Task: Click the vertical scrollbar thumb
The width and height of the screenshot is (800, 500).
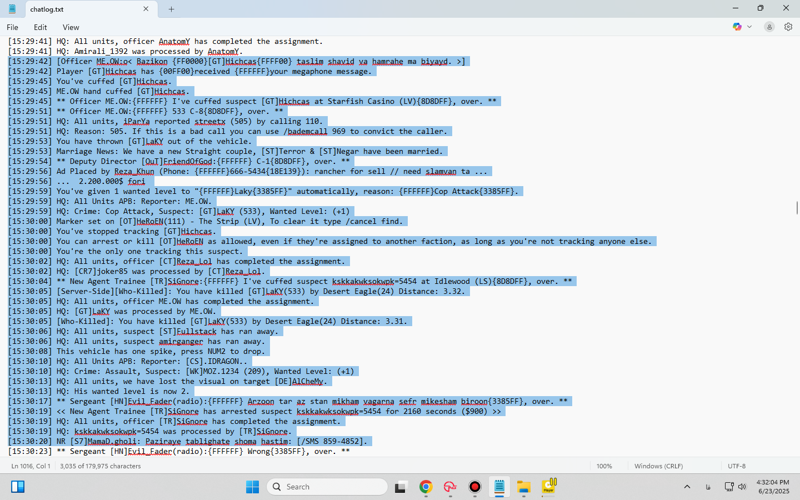Action: 797,208
